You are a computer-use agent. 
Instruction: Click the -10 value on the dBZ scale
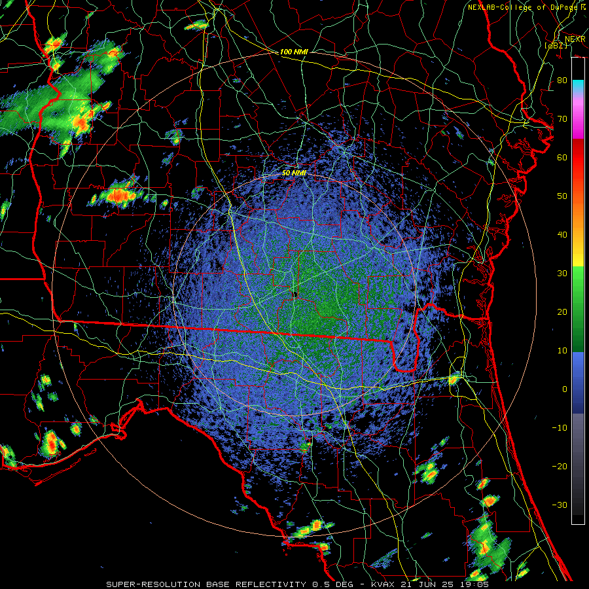point(560,428)
